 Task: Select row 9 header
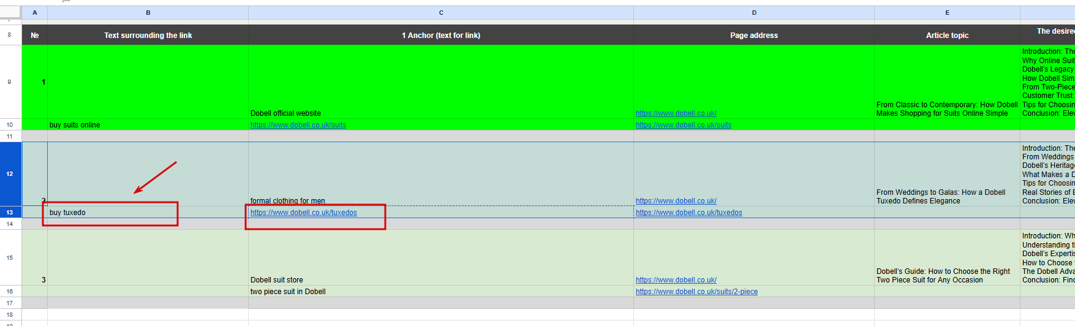click(10, 81)
